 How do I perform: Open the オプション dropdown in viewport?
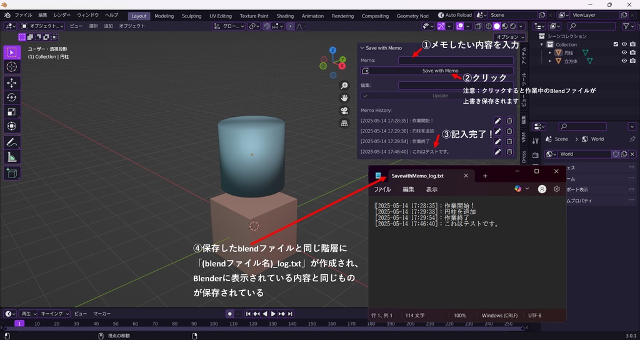[511, 37]
